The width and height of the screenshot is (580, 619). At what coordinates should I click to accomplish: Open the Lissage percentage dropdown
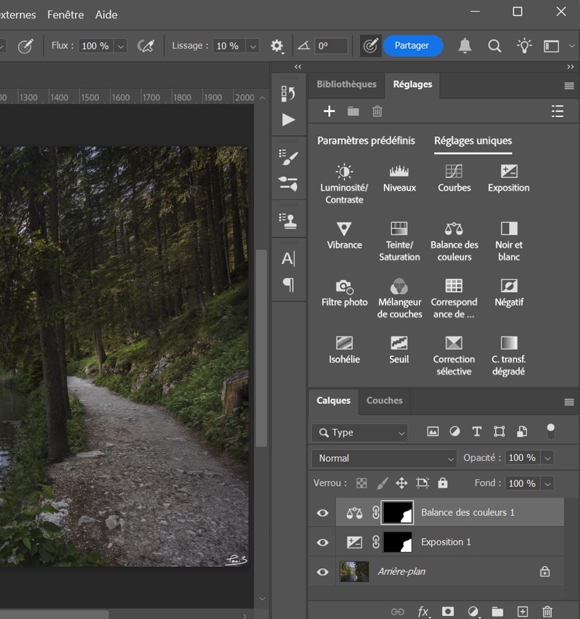(253, 46)
